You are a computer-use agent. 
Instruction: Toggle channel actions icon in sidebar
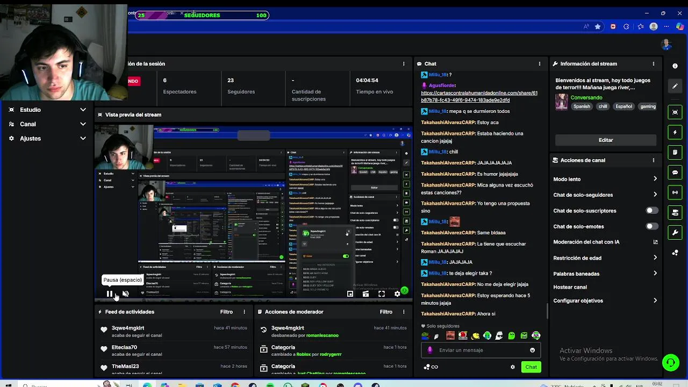tap(675, 213)
